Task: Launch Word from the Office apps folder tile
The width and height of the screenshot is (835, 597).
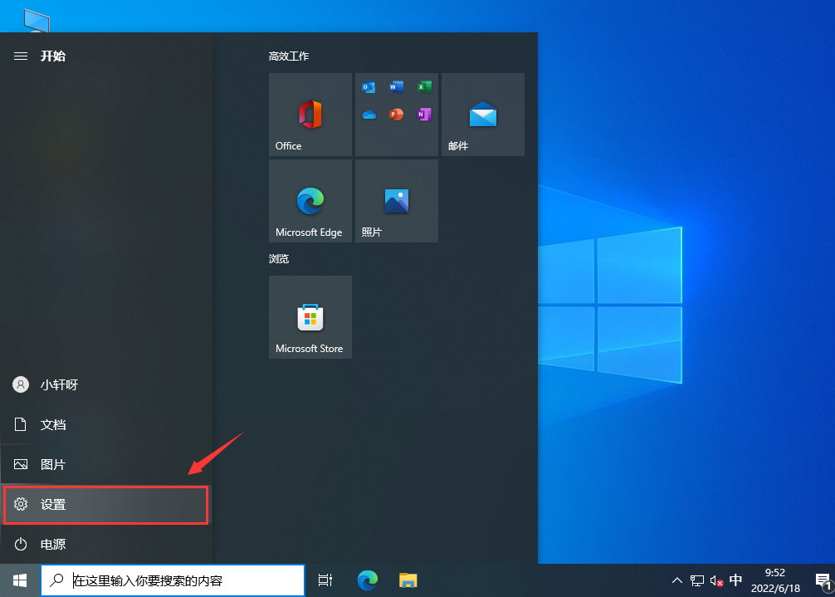Action: coord(396,87)
